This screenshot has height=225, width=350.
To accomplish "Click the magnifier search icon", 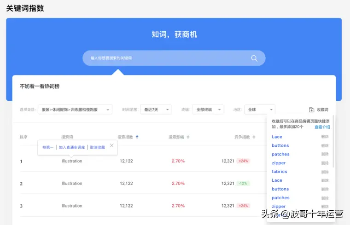I will [x=254, y=58].
